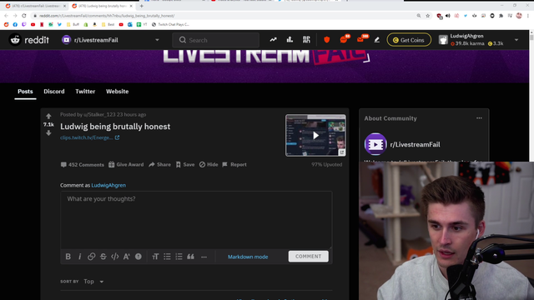Open the chat icon with badge
534x300 pixels.
click(x=344, y=39)
